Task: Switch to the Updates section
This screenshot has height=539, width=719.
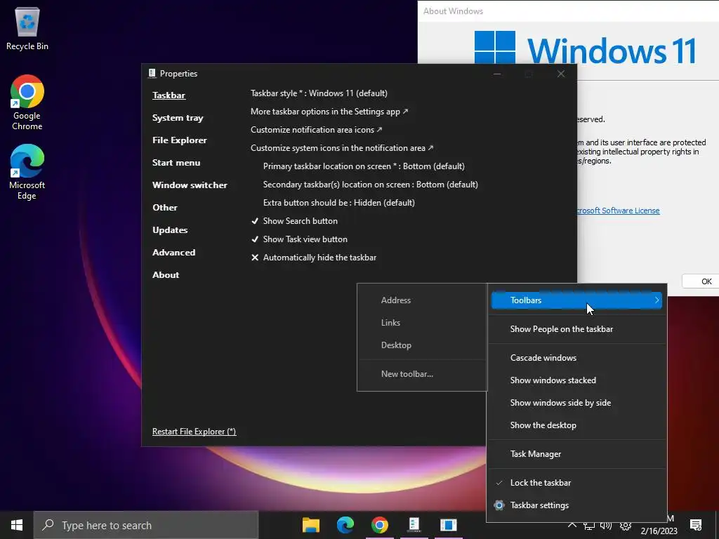Action: pyautogui.click(x=170, y=230)
